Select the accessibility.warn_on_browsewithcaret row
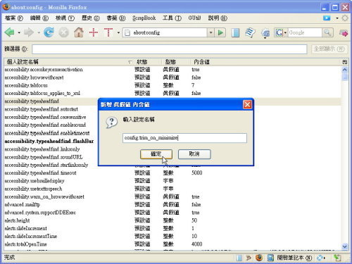The width and height of the screenshot is (352, 264). 172,196
